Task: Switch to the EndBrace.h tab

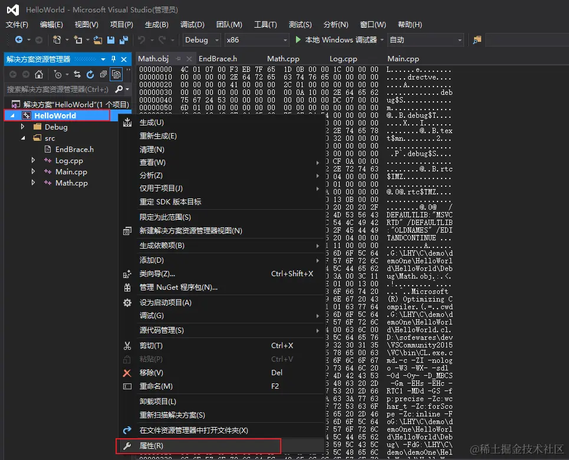Action: 218,59
